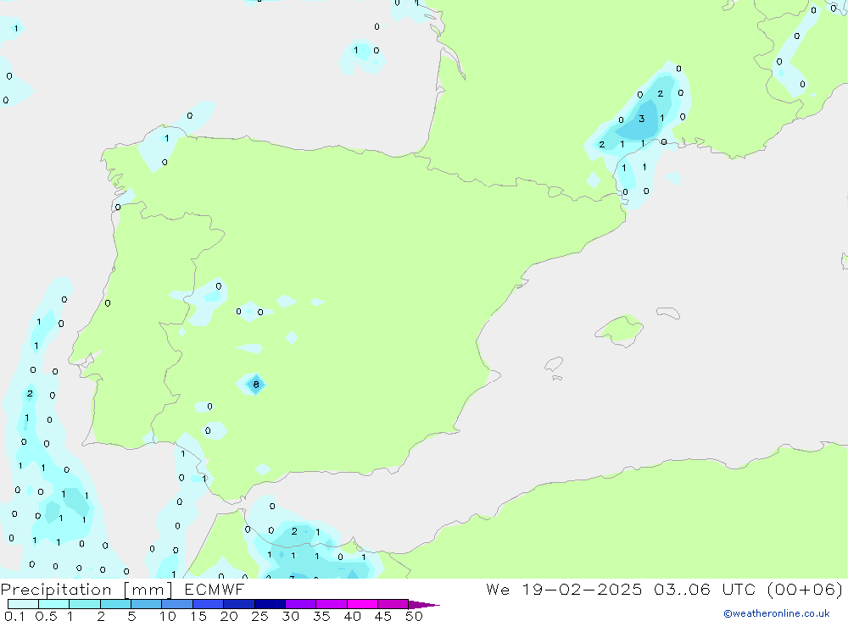Click the '(00+06)' forecast offset text
Image resolution: width=848 pixels, height=621 pixels.
pos(806,589)
